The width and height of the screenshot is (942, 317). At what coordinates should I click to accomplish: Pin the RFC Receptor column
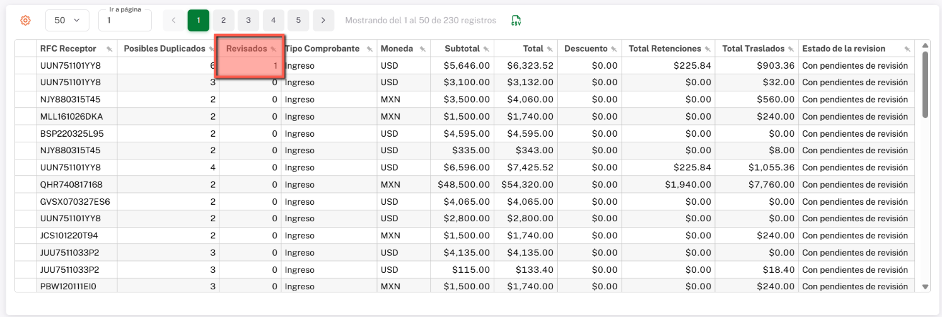(110, 49)
